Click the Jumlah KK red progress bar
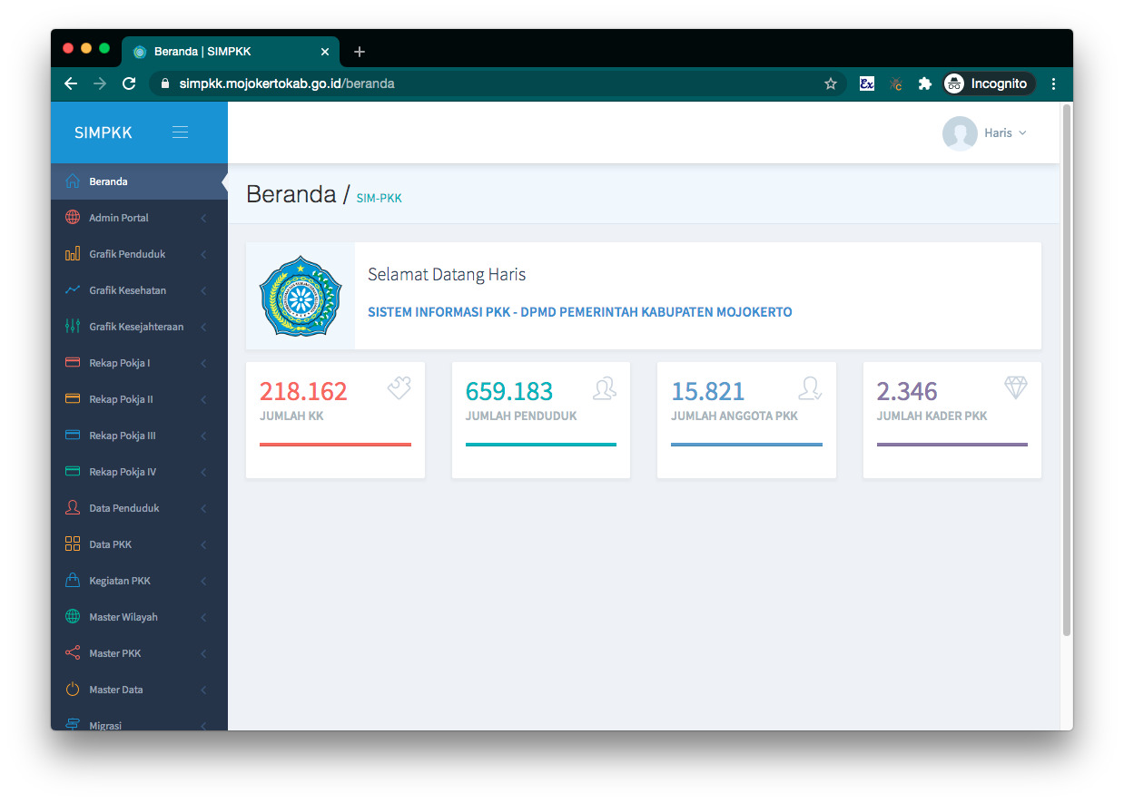Image resolution: width=1124 pixels, height=803 pixels. 335,445
